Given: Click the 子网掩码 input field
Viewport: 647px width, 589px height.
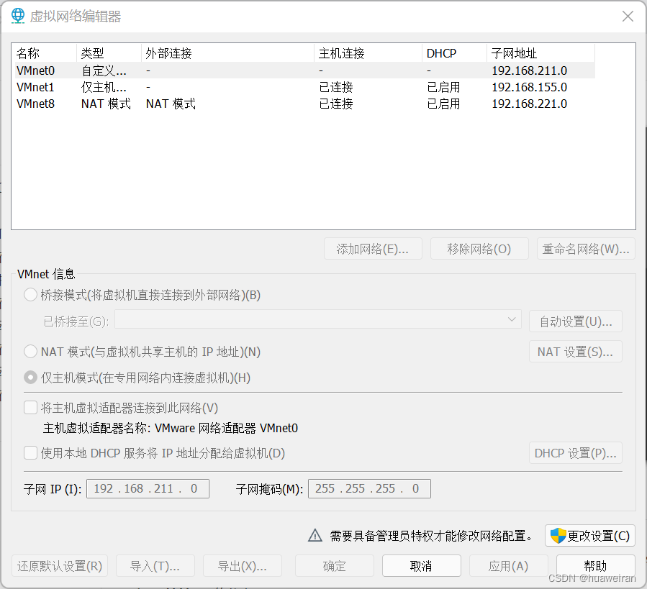Looking at the screenshot, I should click(369, 489).
